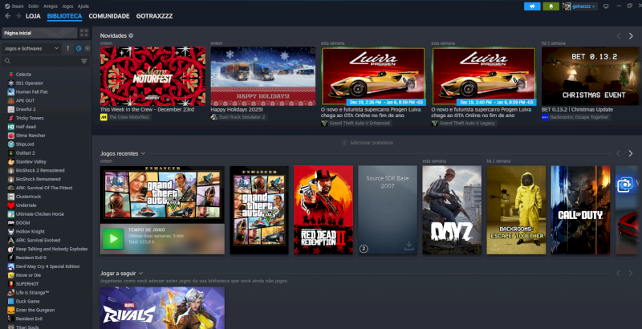
Task: Open Grand Theft Auto V Legacy tag
Action: (464, 123)
